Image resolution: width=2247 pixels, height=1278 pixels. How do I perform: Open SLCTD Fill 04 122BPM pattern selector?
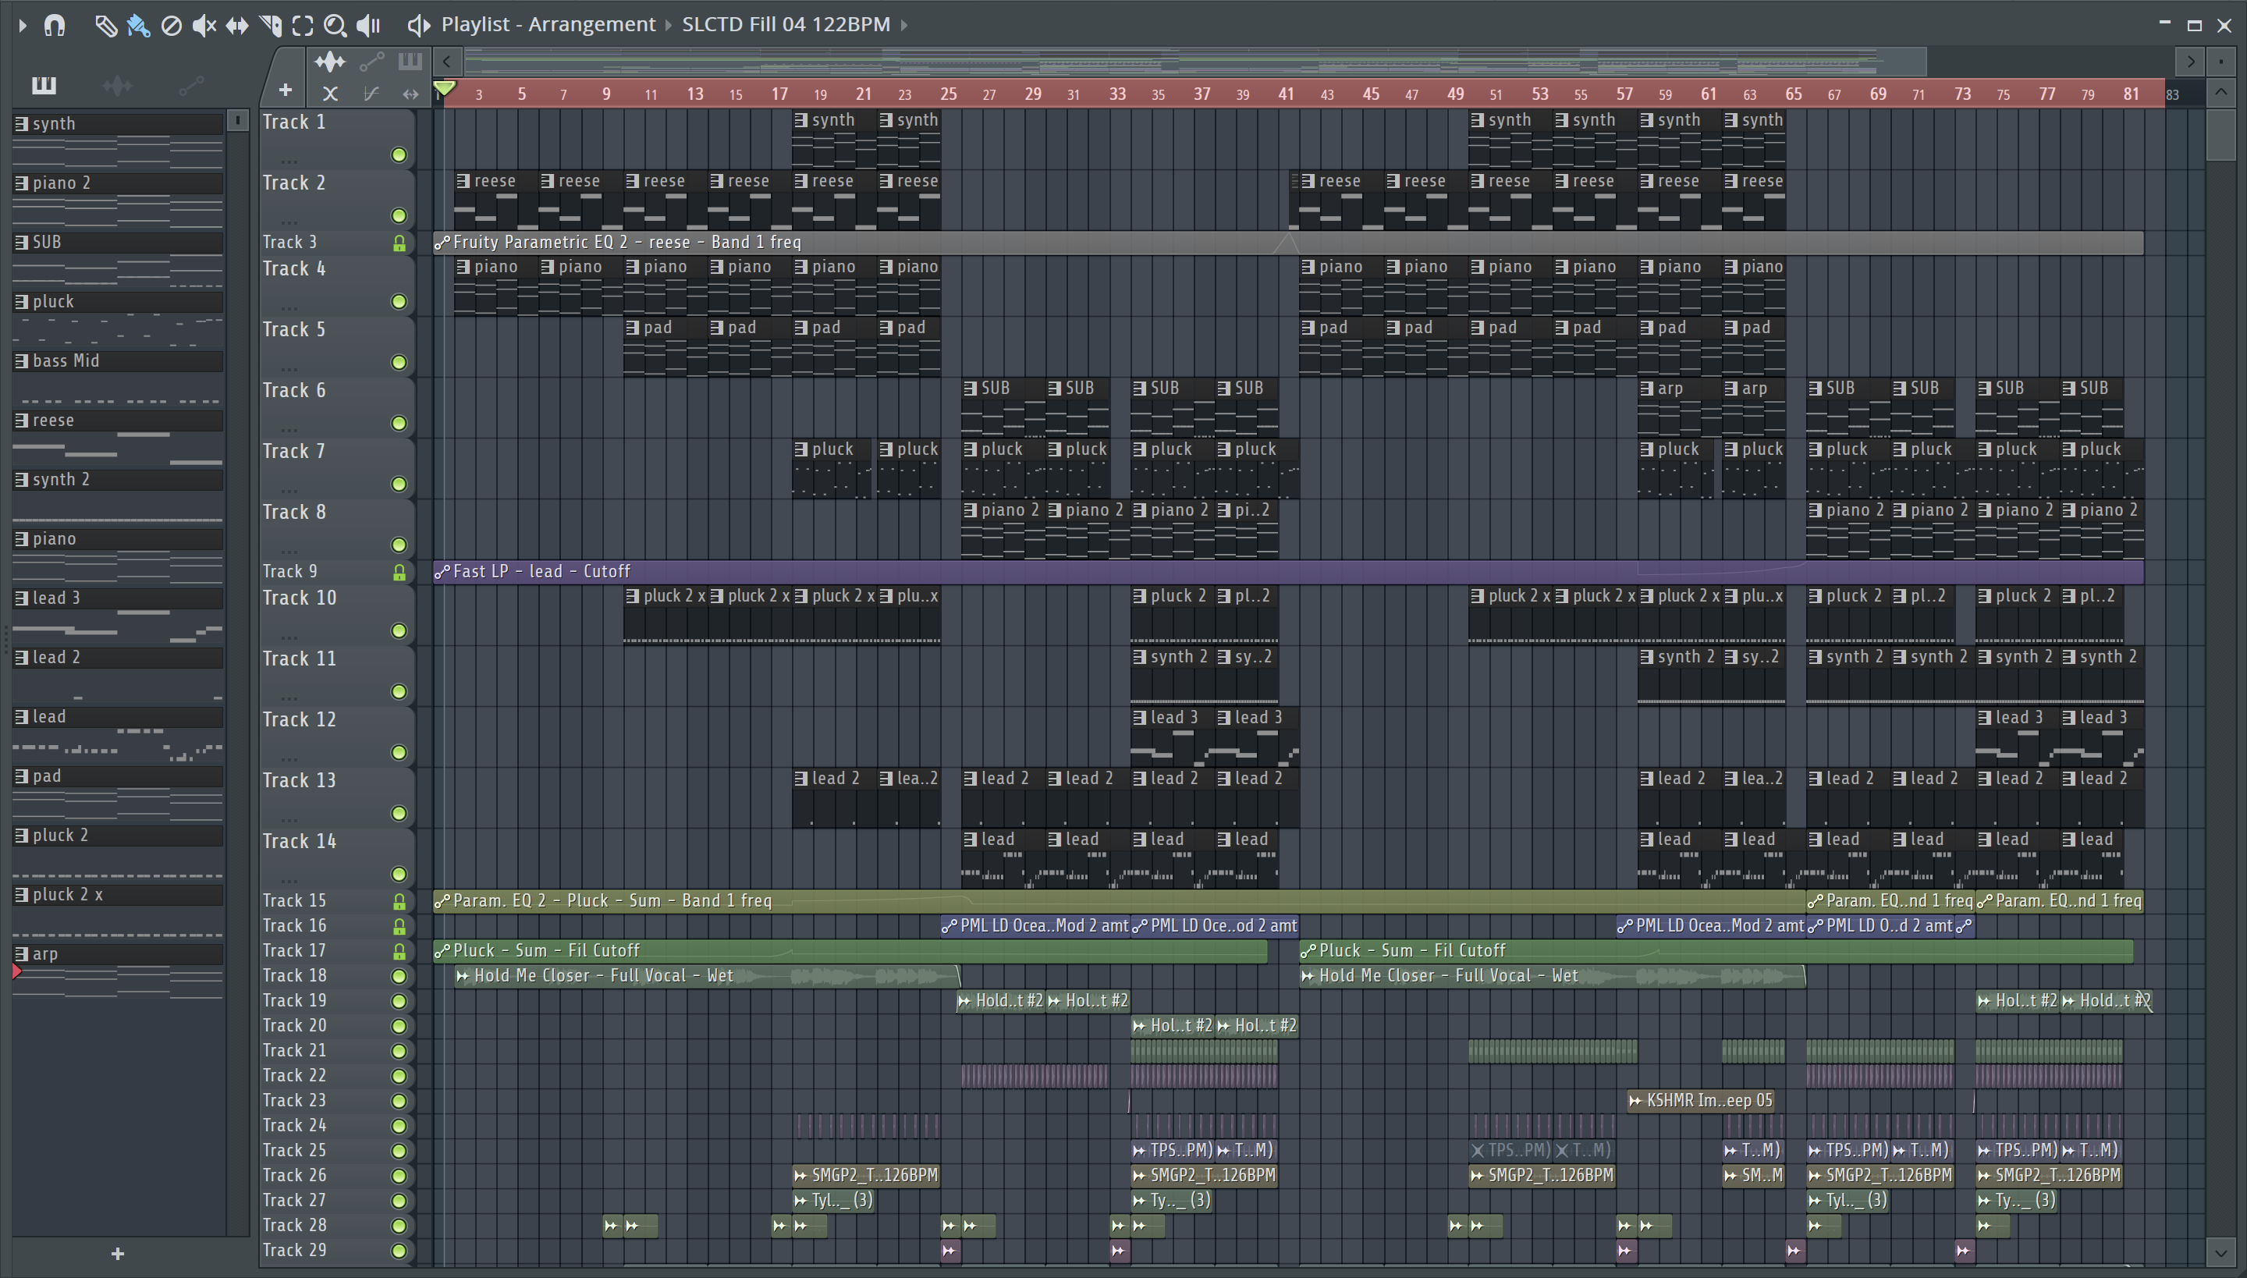[x=786, y=23]
